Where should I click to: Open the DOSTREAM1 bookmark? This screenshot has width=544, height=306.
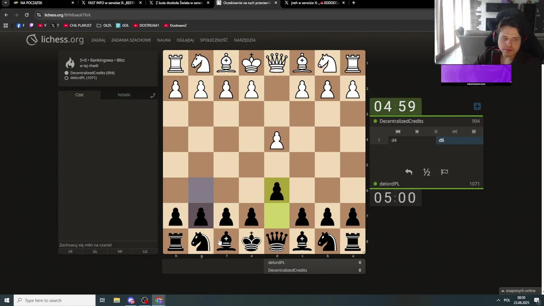[146, 25]
